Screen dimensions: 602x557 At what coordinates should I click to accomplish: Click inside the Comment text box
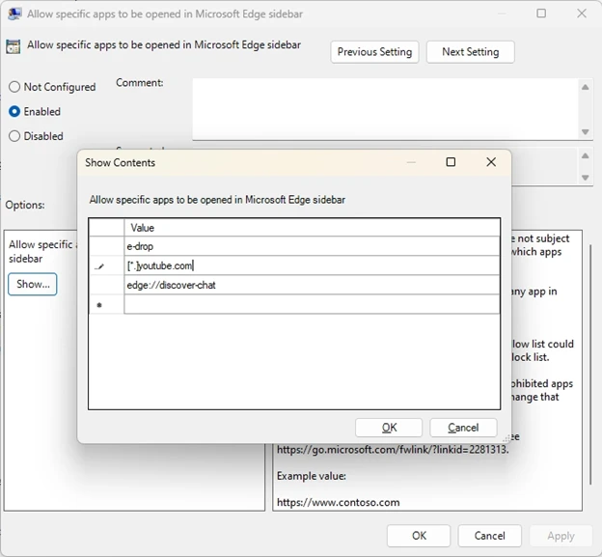[386, 109]
